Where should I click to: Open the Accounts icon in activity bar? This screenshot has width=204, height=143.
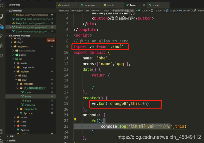pos(1,131)
